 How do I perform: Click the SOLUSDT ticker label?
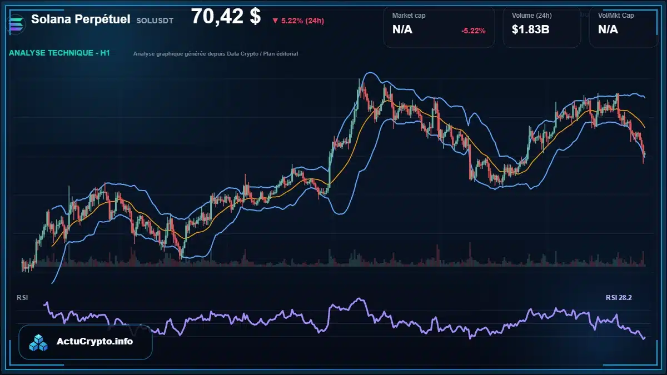[x=155, y=20]
